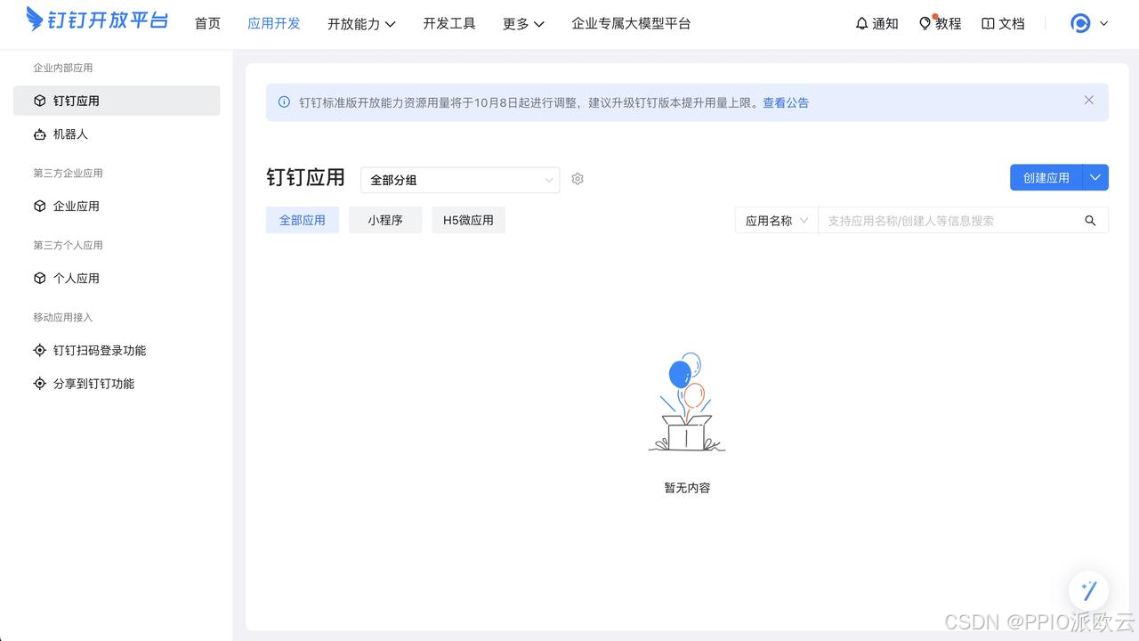The image size is (1139, 641).
Task: Open the 通知 bell icon
Action: coord(861,24)
